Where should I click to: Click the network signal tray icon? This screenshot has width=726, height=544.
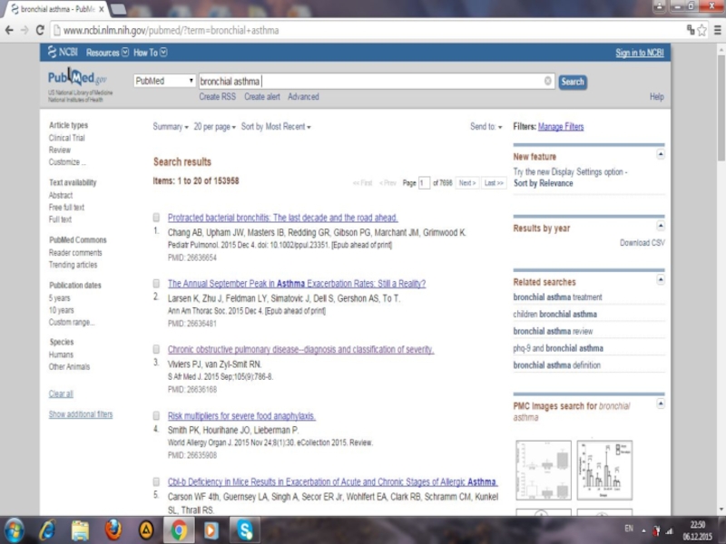pyautogui.click(x=670, y=530)
